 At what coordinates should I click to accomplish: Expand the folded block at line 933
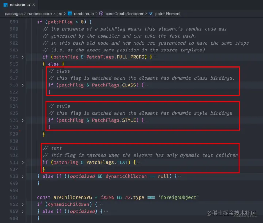[23, 162]
